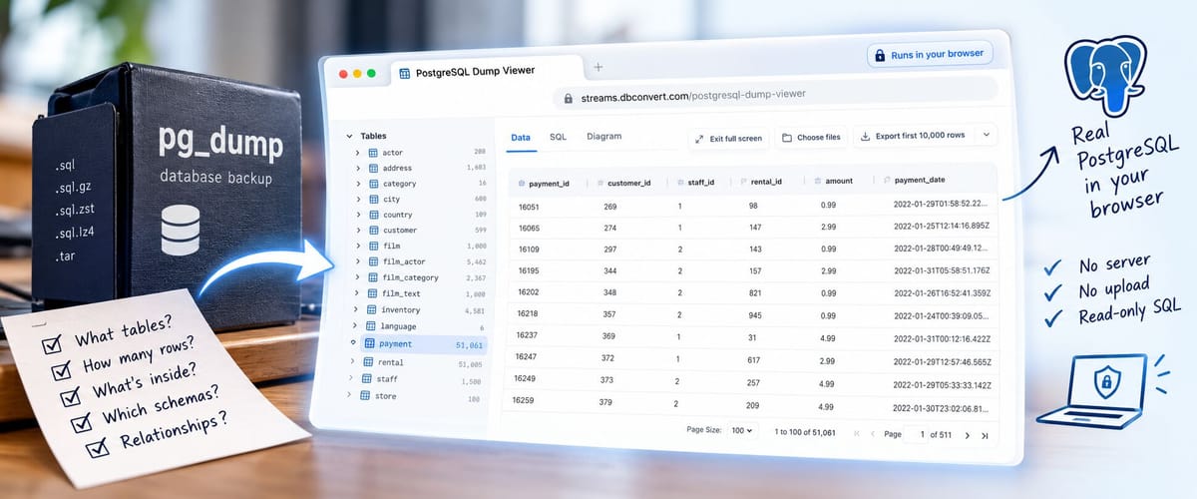
Task: Expand the film table chevron
Action: pos(358,246)
